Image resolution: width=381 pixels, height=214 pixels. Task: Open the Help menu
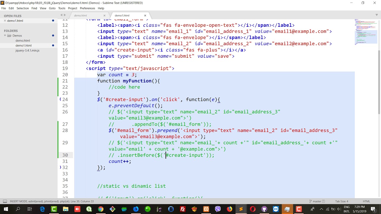point(101,8)
